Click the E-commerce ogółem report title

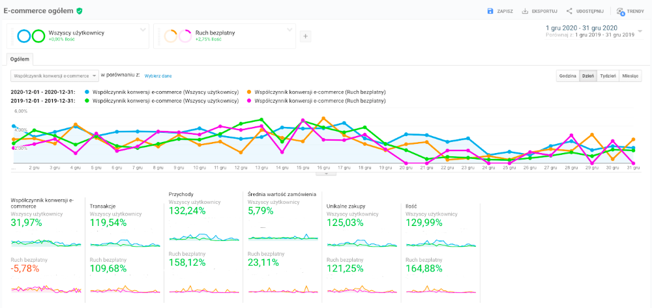38,11
